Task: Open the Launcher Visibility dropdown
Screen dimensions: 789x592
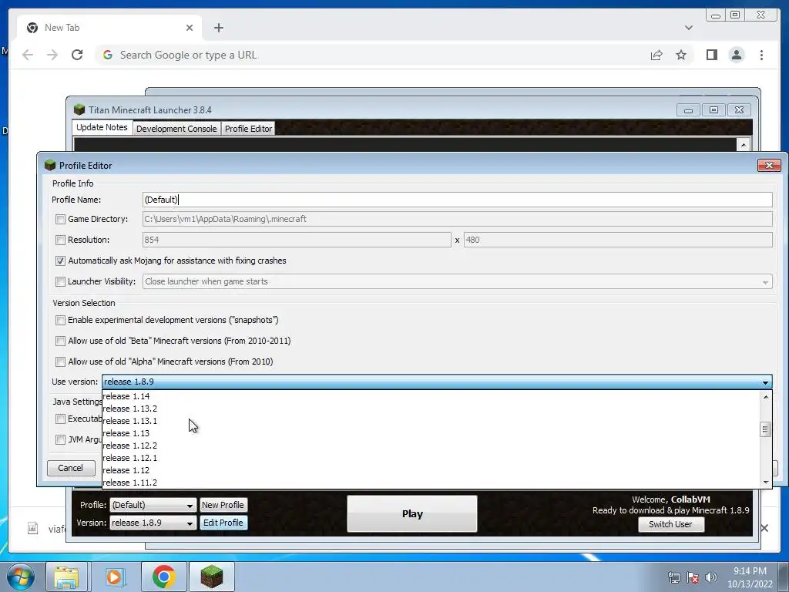Action: (457, 281)
